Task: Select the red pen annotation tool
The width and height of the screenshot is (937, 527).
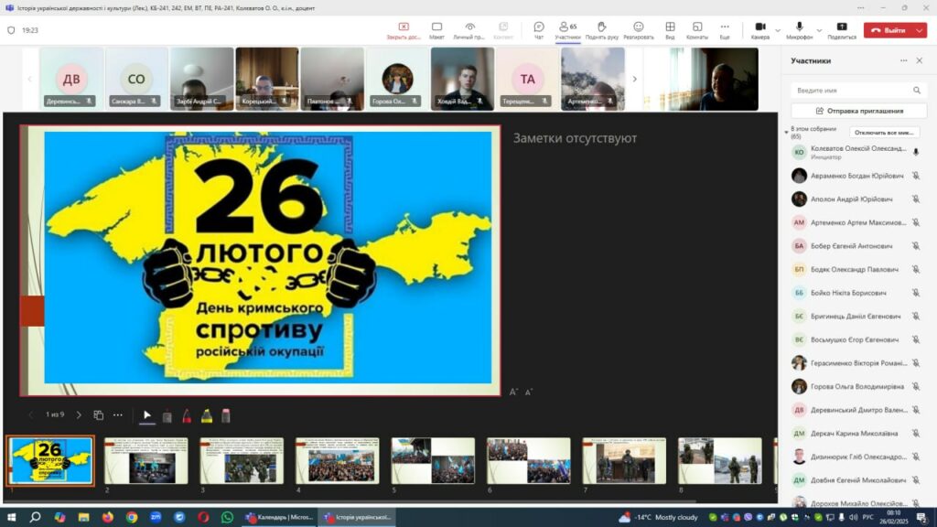Action: (x=187, y=415)
